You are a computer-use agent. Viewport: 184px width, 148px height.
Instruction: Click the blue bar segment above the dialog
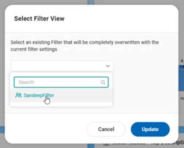click(91, 2)
